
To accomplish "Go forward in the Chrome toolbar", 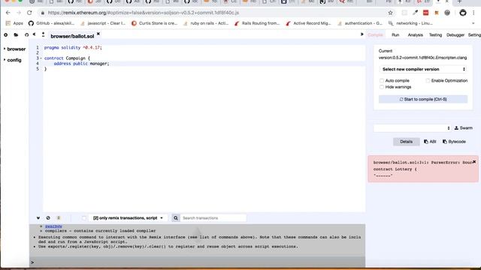I will (x=19, y=13).
